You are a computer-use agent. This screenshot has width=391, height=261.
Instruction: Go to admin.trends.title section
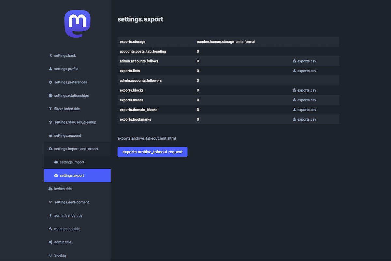click(68, 216)
